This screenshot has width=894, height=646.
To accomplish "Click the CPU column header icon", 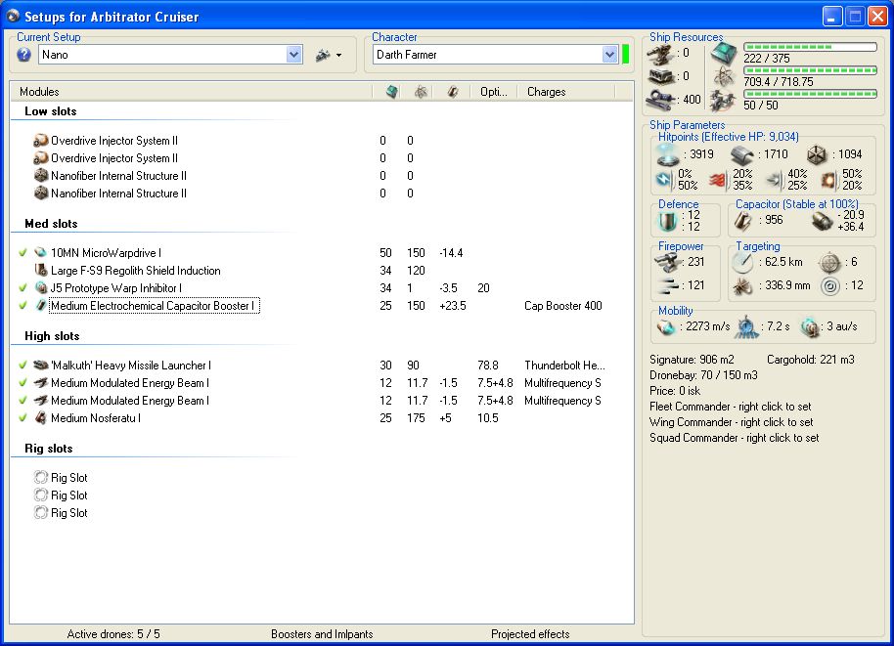I will 391,92.
